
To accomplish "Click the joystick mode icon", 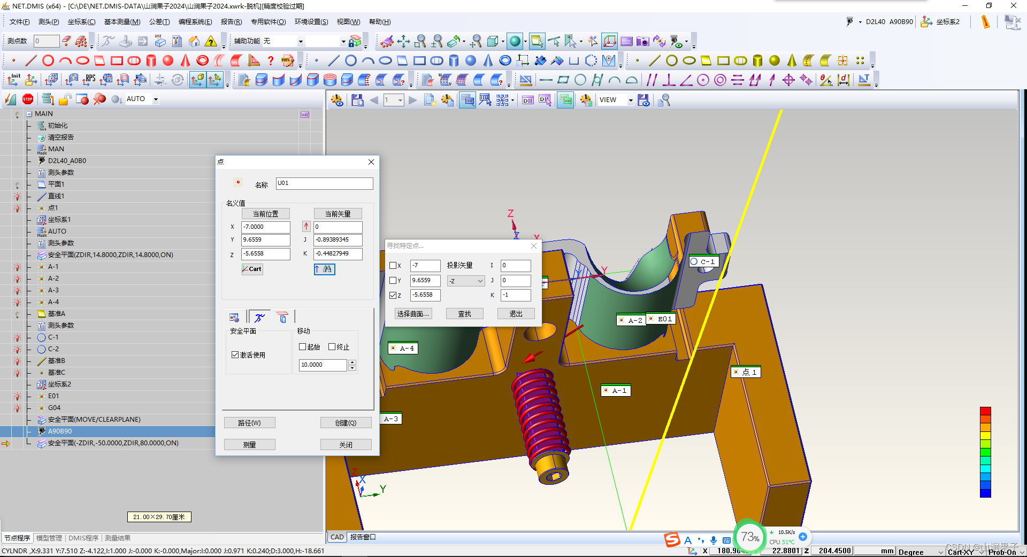I will click(126, 41).
